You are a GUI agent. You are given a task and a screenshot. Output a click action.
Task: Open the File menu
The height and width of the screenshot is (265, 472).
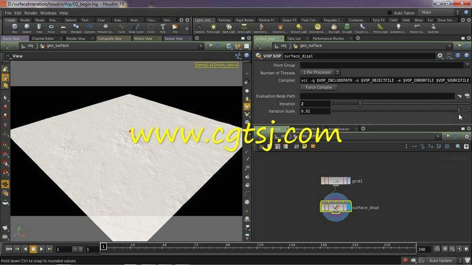(8, 13)
